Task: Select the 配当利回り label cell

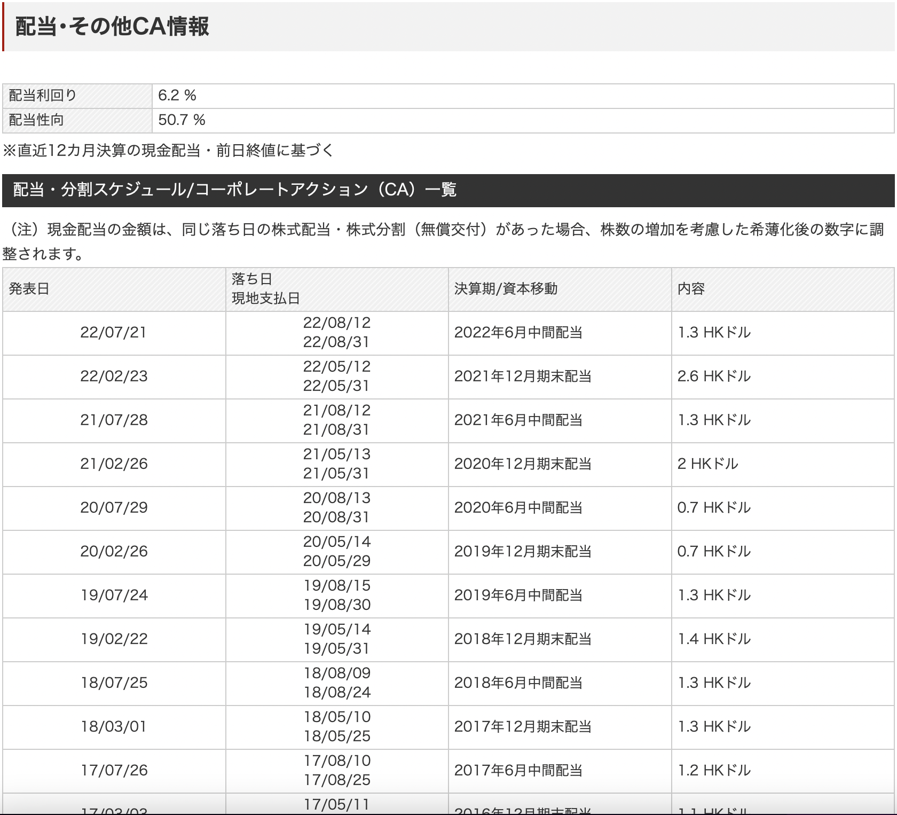Action: tap(77, 96)
